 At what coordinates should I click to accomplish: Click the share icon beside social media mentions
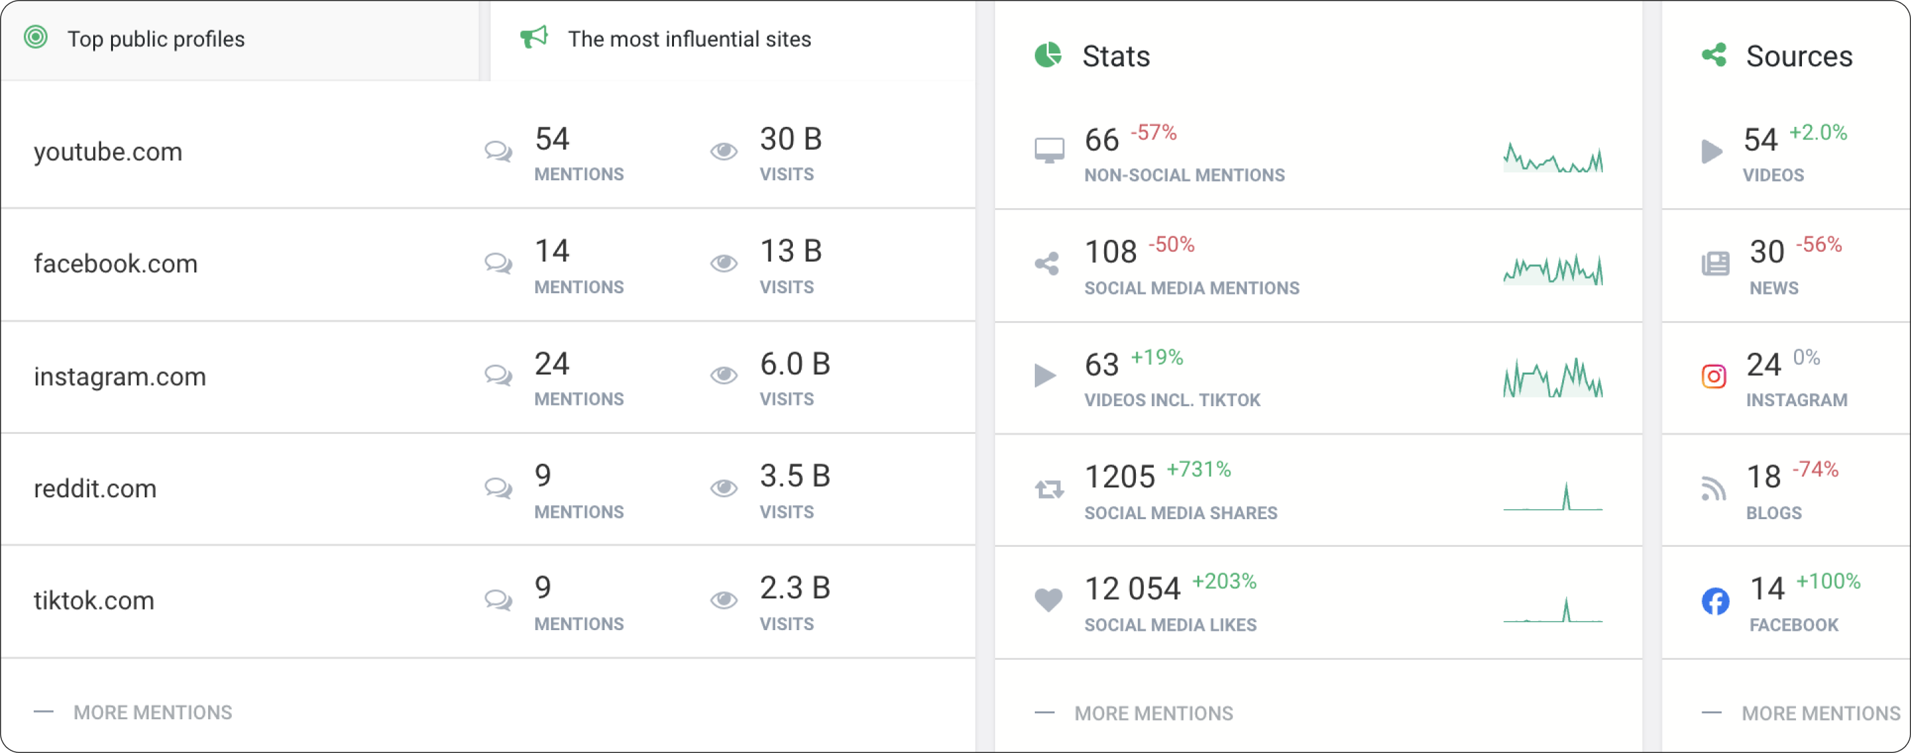1047,264
